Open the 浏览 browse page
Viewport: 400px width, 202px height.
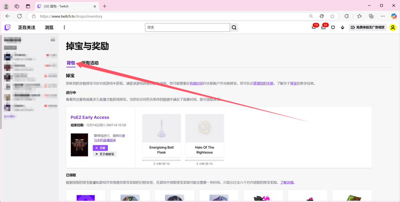click(49, 28)
